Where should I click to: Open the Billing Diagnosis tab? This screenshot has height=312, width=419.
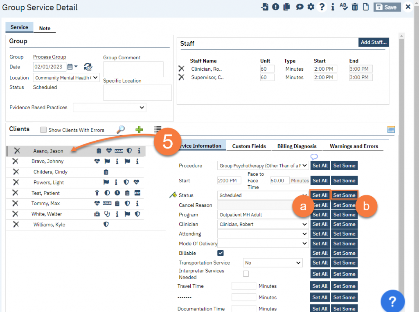[297, 146]
